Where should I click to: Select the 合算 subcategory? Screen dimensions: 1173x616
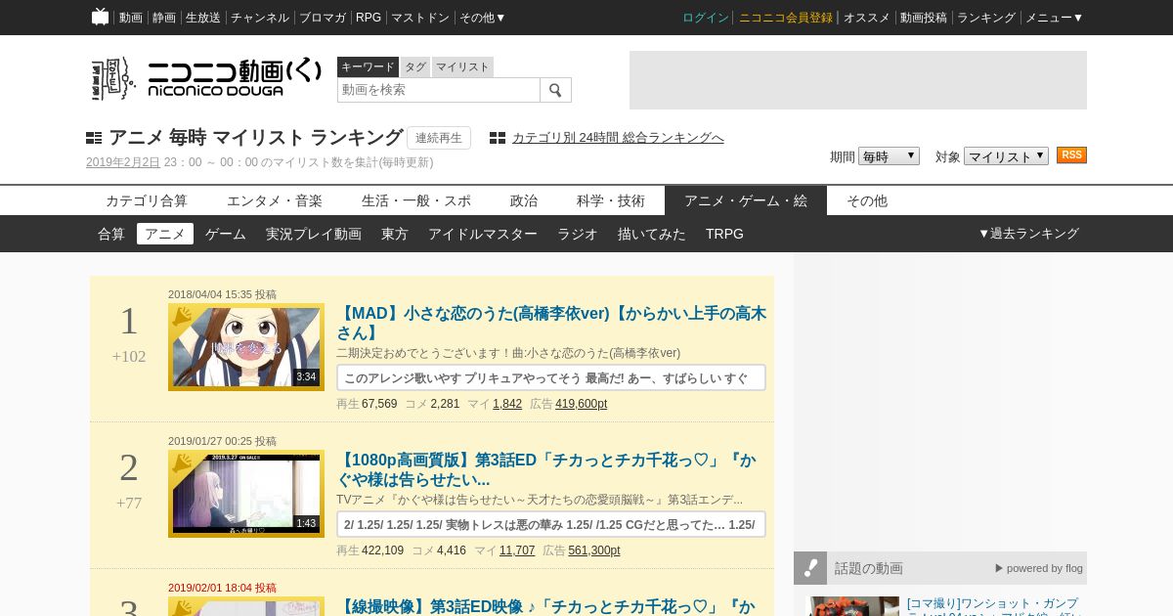(111, 234)
